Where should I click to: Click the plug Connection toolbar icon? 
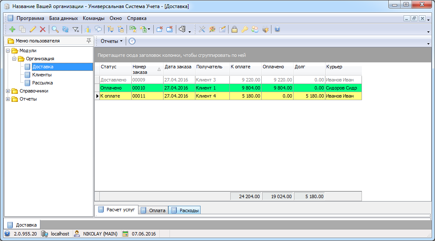point(265,29)
